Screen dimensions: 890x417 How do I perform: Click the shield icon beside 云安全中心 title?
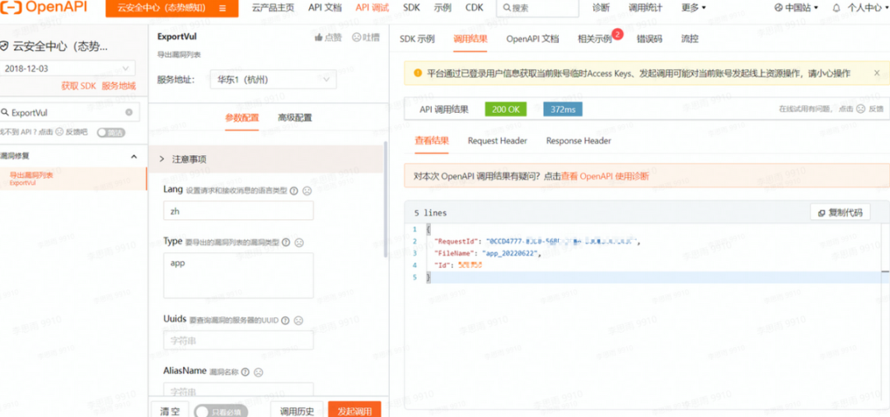pyautogui.click(x=5, y=46)
